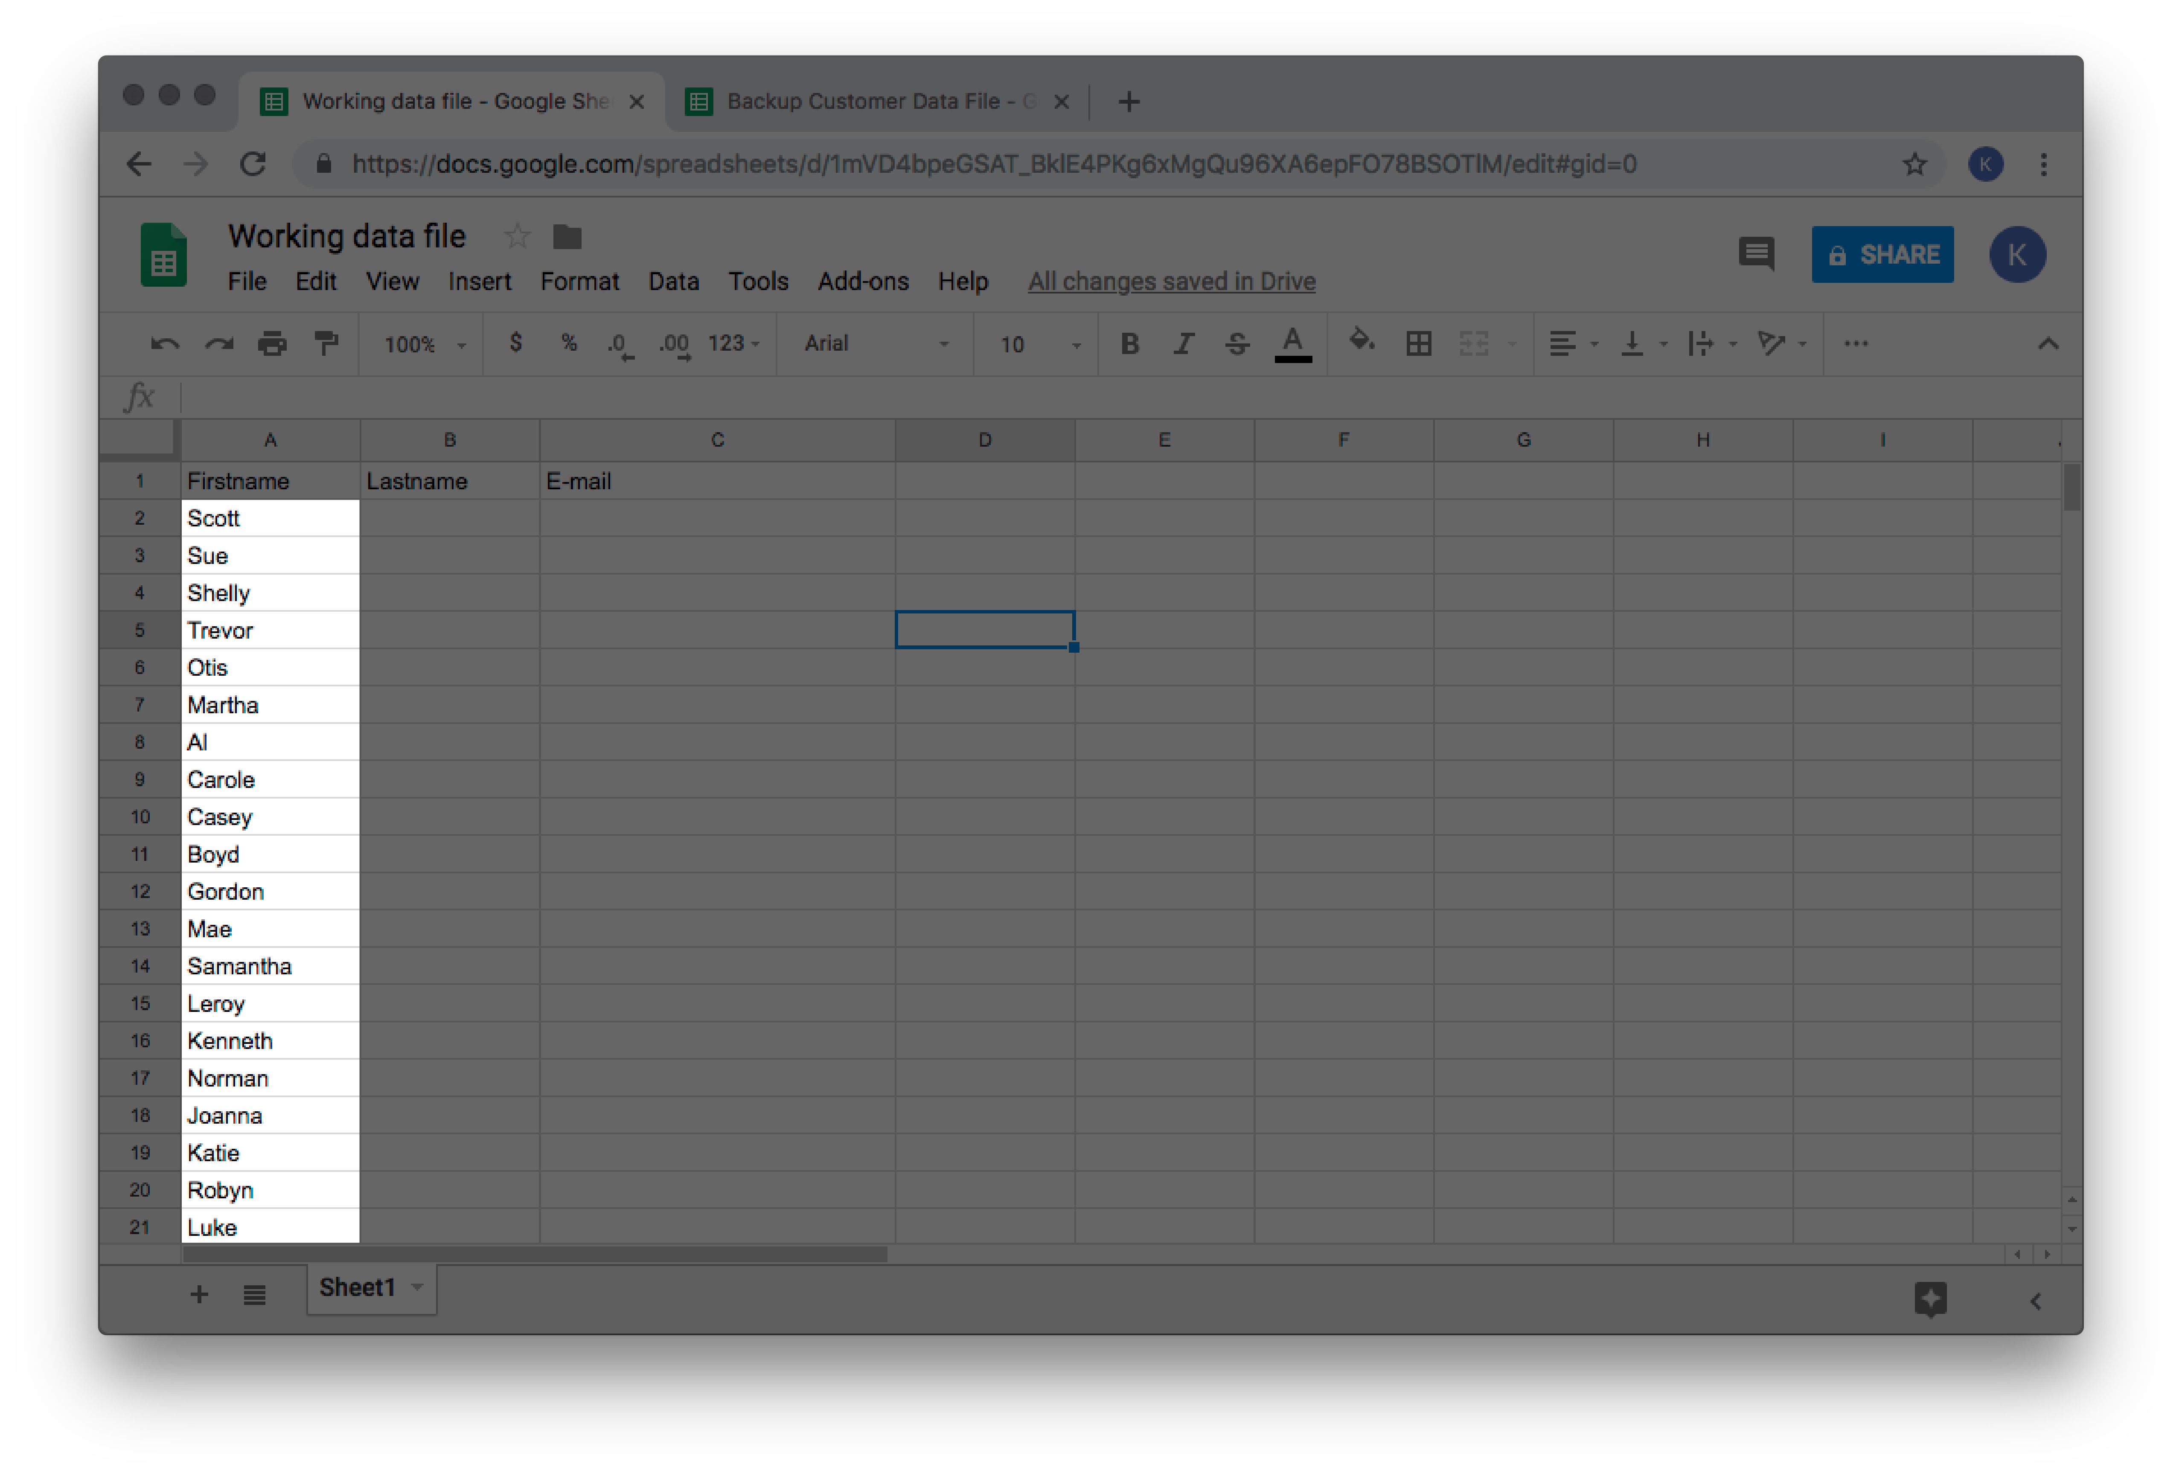Toggle Strikethrough formatting
Screen dimensions: 2182x1476
point(1236,345)
